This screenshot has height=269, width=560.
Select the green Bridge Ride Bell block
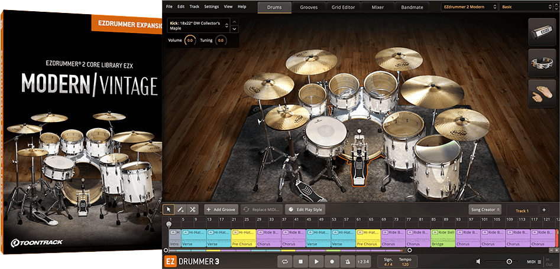pyautogui.click(x=443, y=238)
